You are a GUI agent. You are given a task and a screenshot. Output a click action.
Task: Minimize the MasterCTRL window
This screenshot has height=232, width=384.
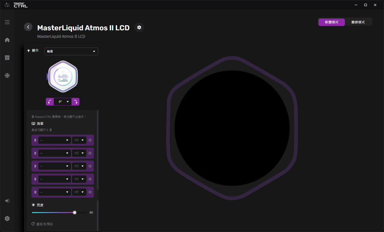click(356, 5)
